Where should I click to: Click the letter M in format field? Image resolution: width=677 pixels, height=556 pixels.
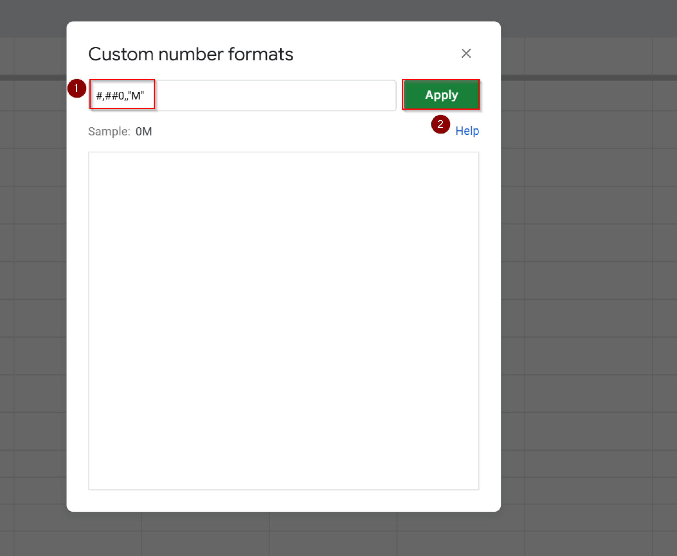click(136, 96)
